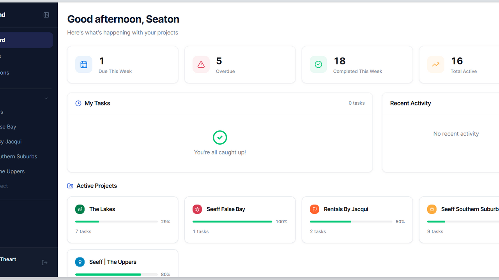Click the Recent Activity panel heading
This screenshot has width=499, height=280.
pyautogui.click(x=411, y=103)
